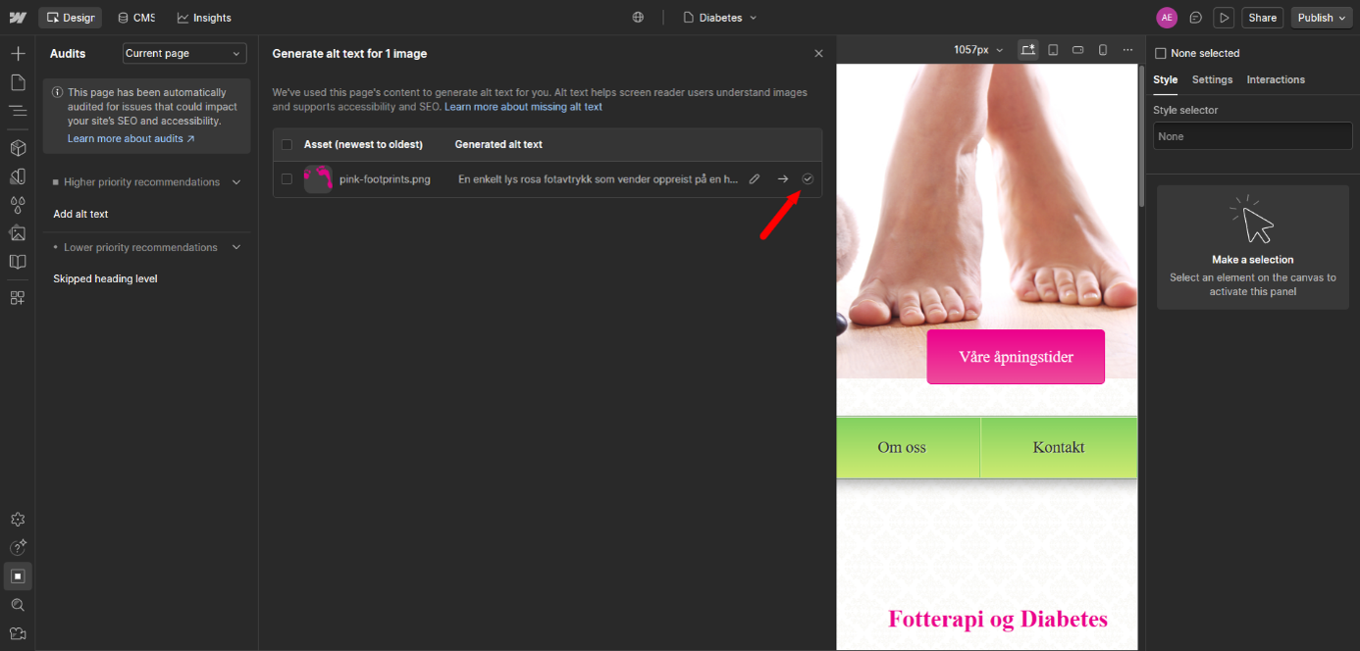Image resolution: width=1360 pixels, height=651 pixels.
Task: Switch to tablet breakpoint icon
Action: 1053,50
